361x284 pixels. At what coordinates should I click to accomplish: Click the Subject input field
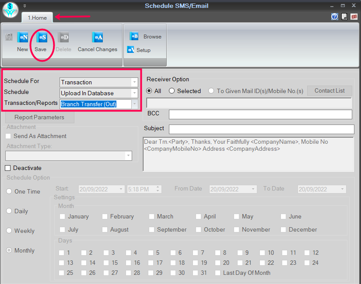tap(261, 129)
